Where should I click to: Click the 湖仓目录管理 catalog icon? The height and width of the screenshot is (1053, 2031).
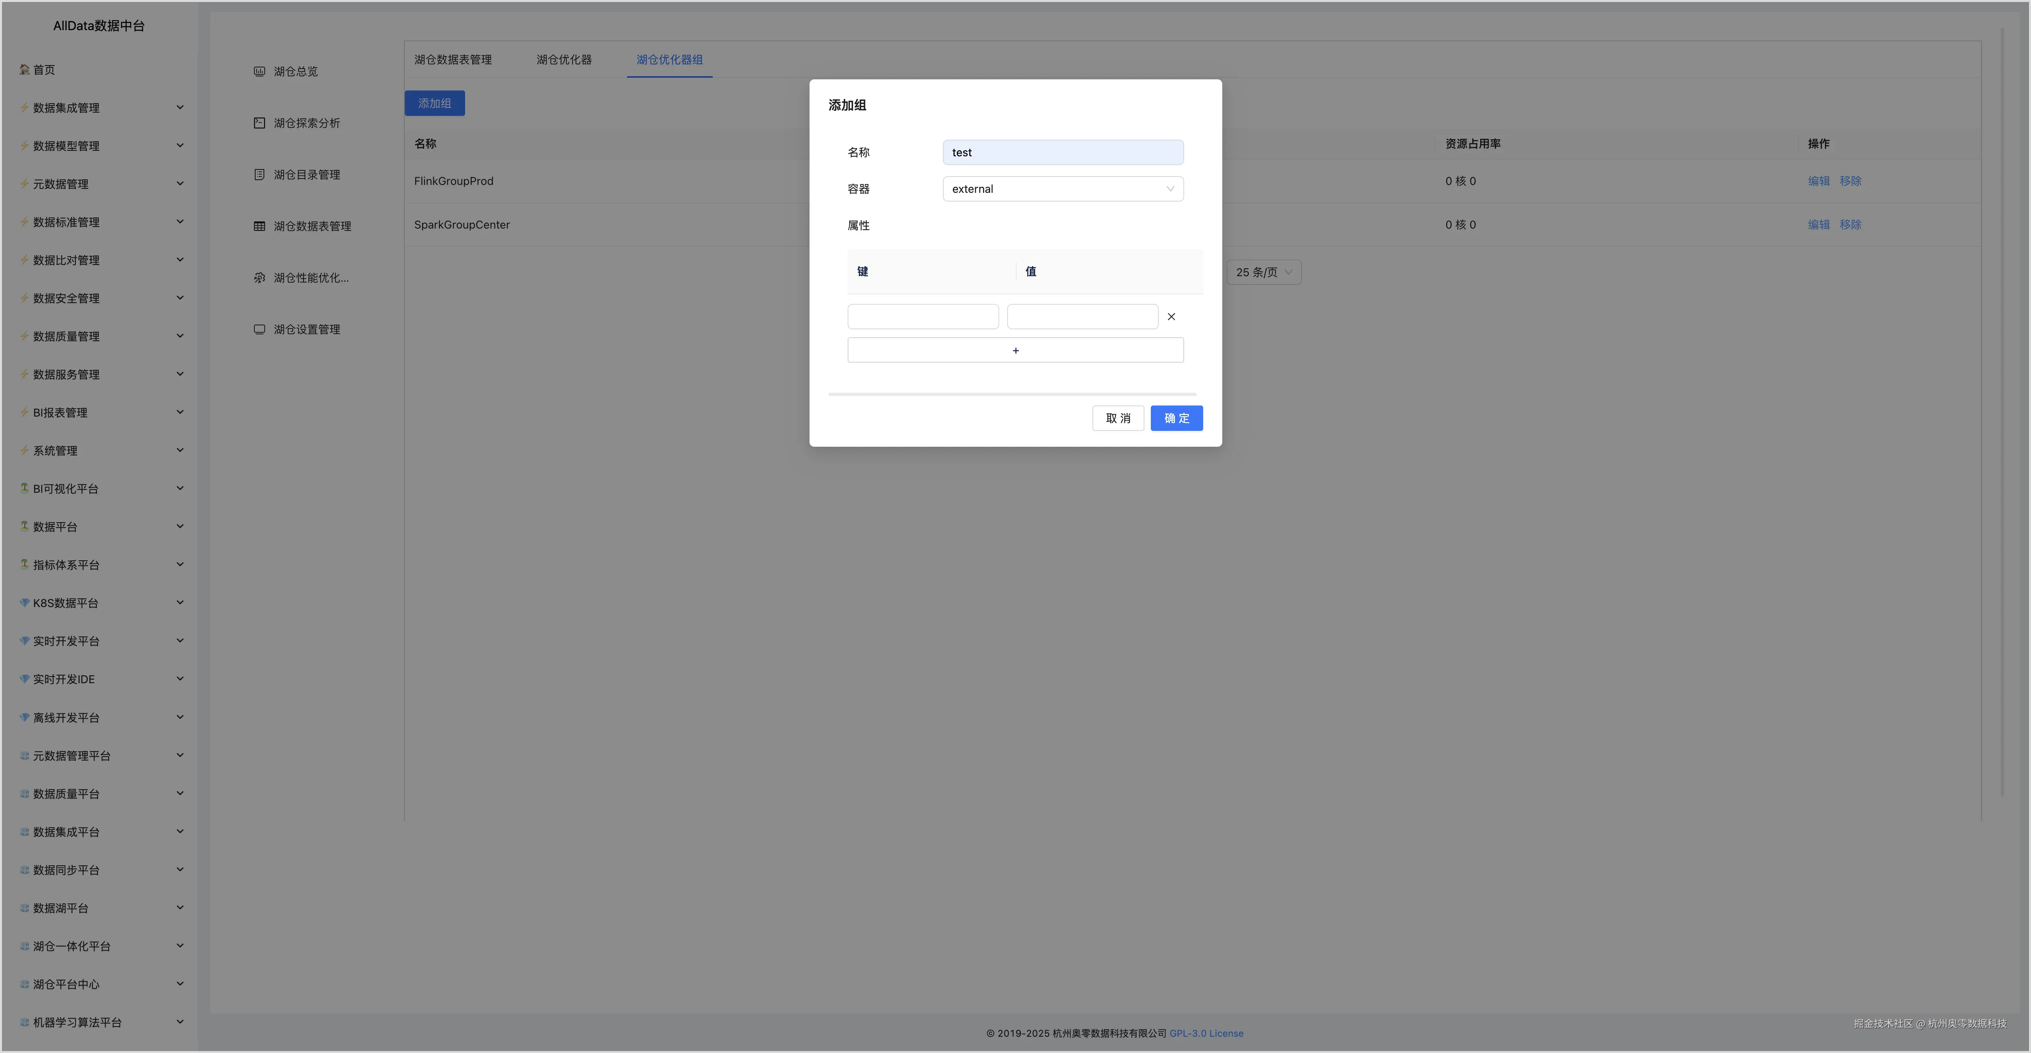click(260, 175)
